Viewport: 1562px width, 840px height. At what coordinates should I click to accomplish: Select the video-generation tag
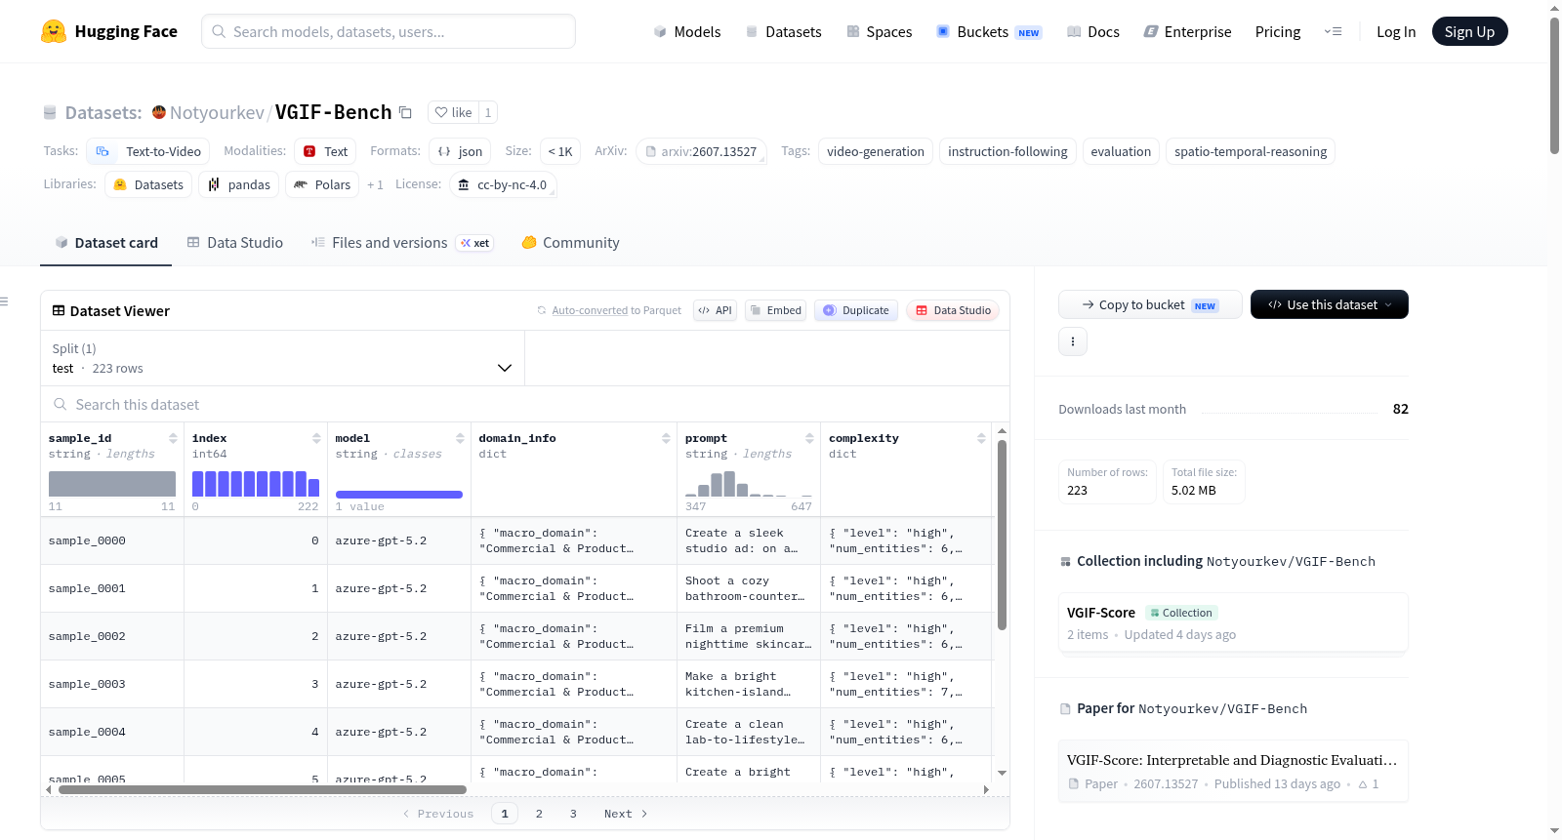click(x=876, y=151)
